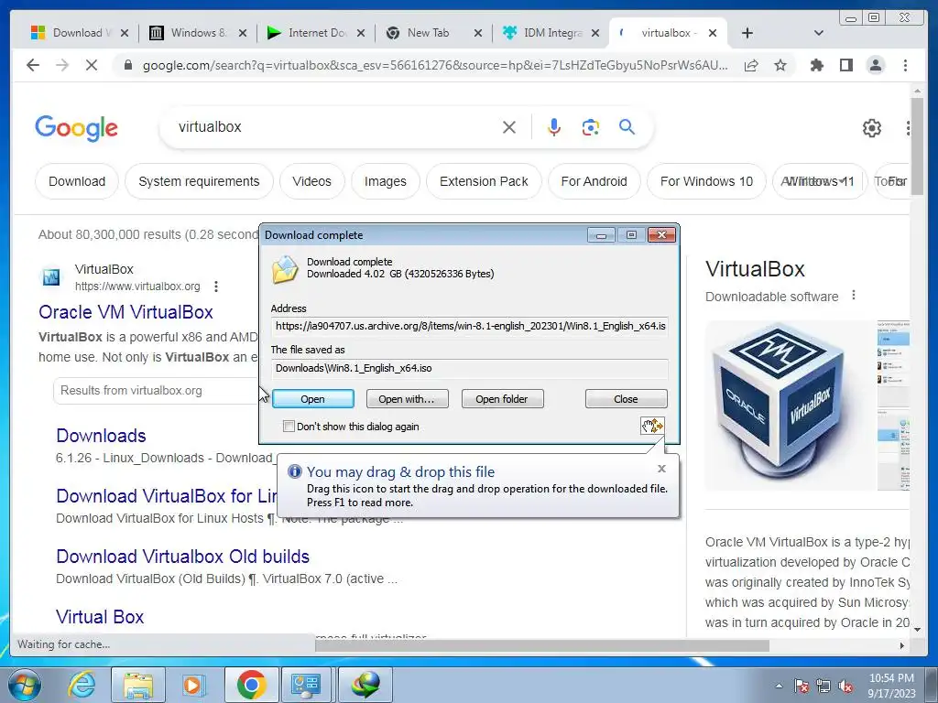Bookmark this page with star icon
This screenshot has width=938, height=703.
click(x=780, y=65)
